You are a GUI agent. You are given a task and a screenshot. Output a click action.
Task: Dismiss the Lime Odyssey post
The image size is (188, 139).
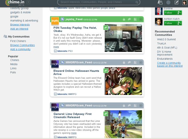141,105
